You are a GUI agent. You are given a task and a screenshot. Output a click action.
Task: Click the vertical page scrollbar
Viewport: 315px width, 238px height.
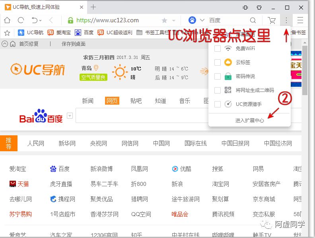pyautogui.click(x=305, y=70)
